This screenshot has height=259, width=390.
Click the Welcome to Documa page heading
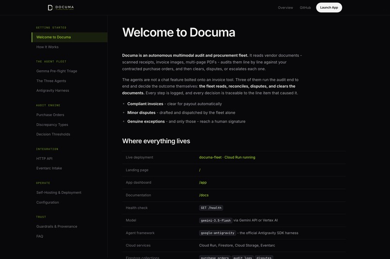(x=179, y=32)
